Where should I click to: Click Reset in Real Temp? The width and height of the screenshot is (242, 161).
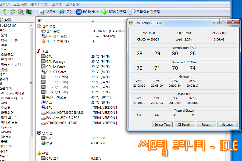[x=206, y=125]
